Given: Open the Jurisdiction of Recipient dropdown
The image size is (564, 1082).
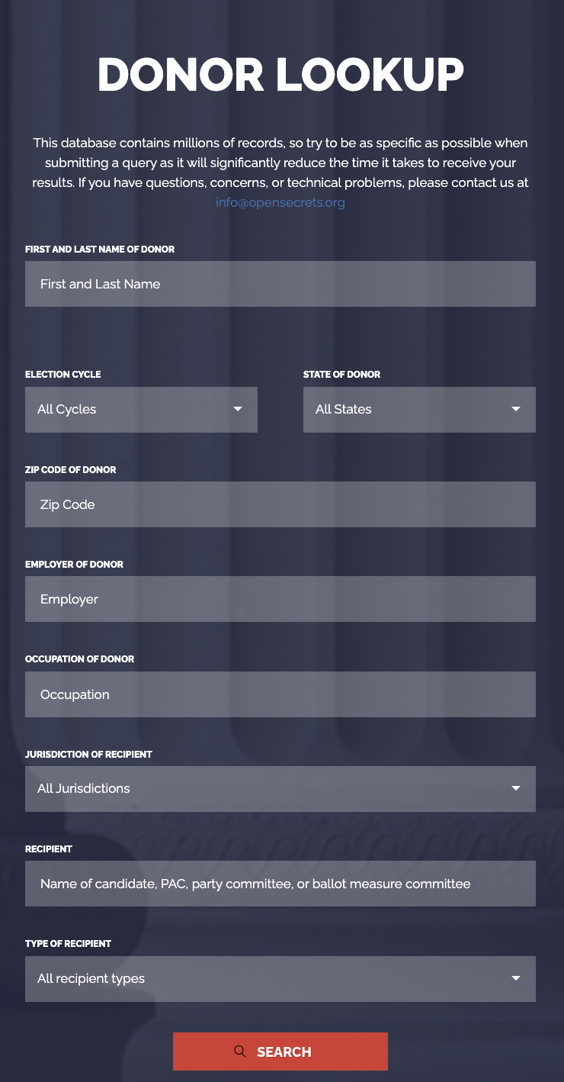Looking at the screenshot, I should click(280, 789).
